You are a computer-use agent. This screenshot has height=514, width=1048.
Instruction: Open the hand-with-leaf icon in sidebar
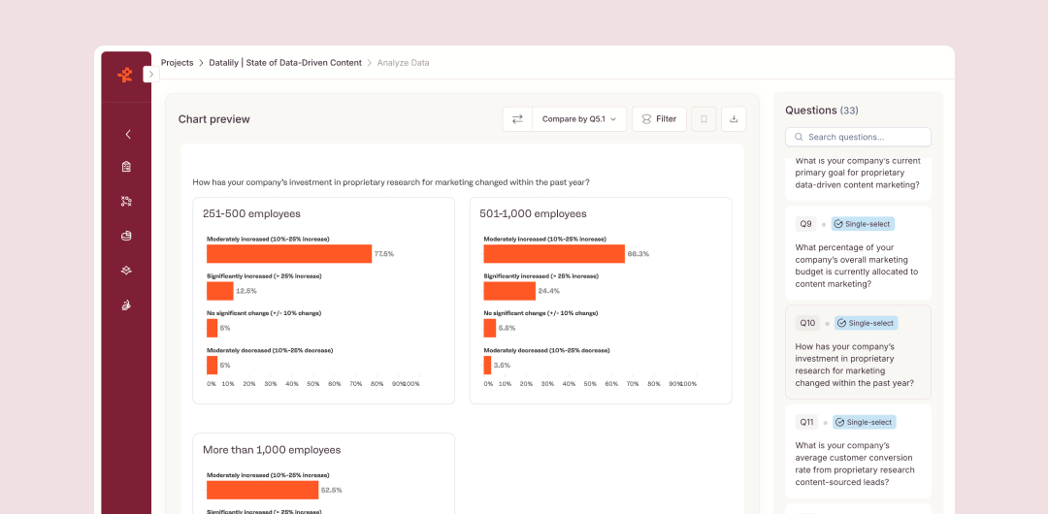click(x=126, y=305)
